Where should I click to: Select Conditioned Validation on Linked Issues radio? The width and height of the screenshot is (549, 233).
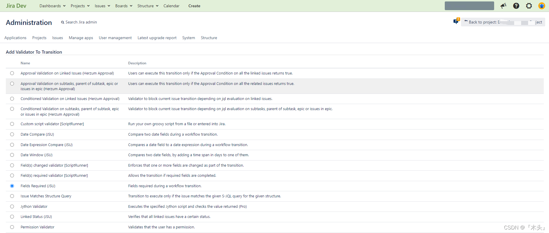[x=12, y=99]
